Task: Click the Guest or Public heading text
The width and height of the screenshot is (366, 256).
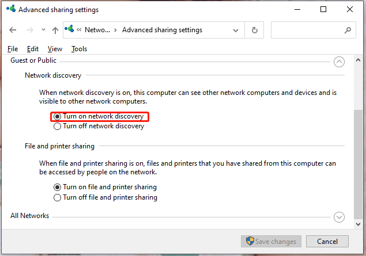Action: click(x=33, y=60)
